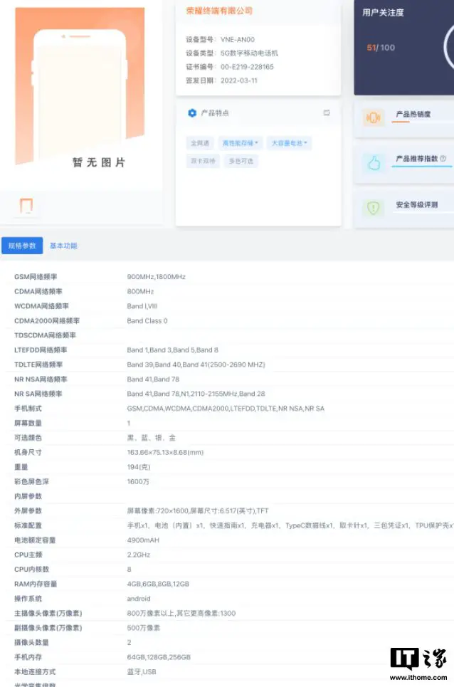Viewport: 454px width, 687px height.
Task: Click the main camera value 800万像素以上
Action: (181, 614)
